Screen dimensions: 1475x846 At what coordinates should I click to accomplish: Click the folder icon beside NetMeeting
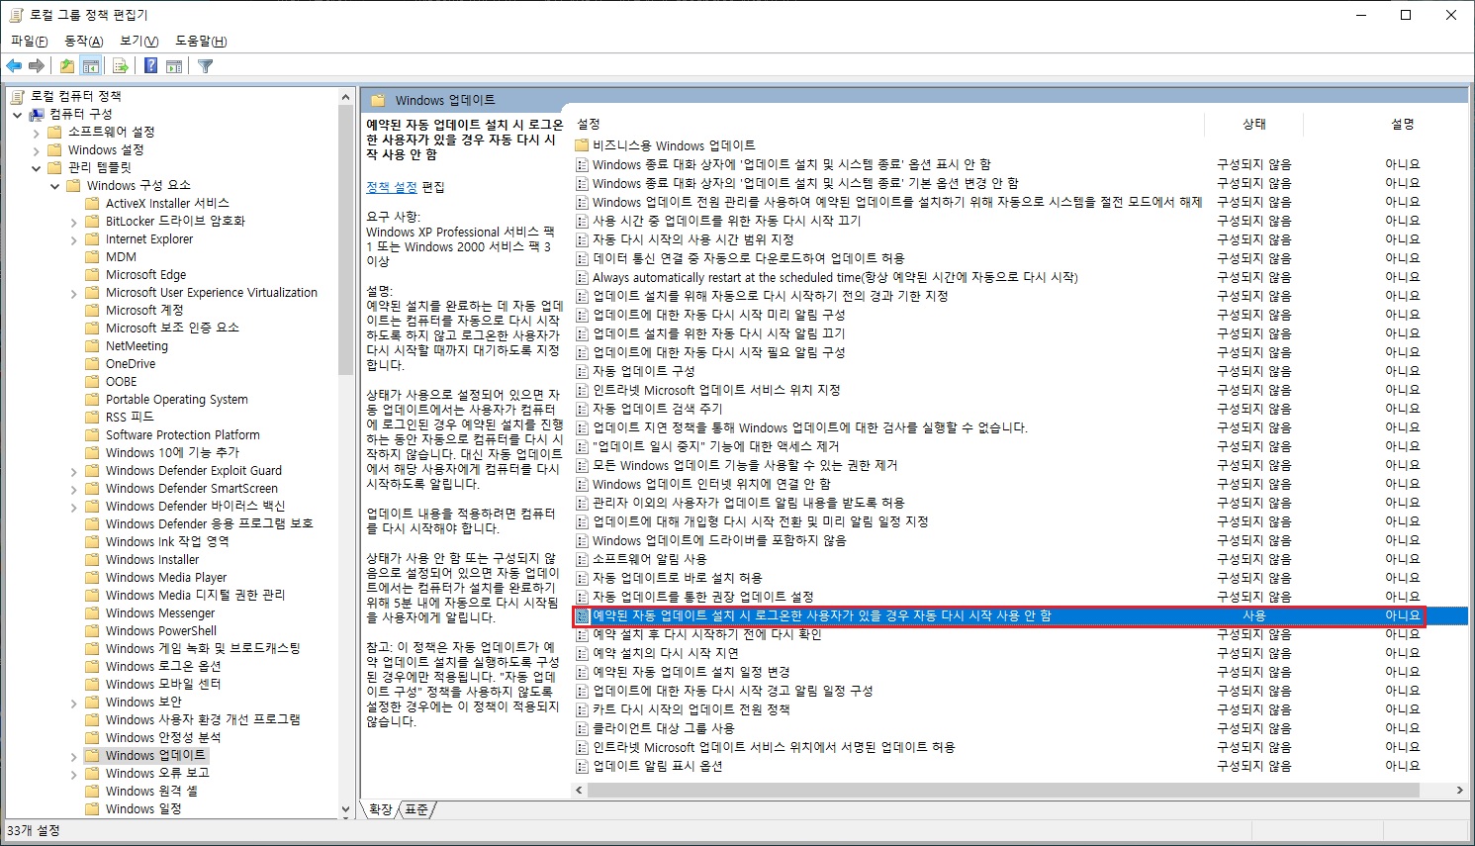click(92, 346)
